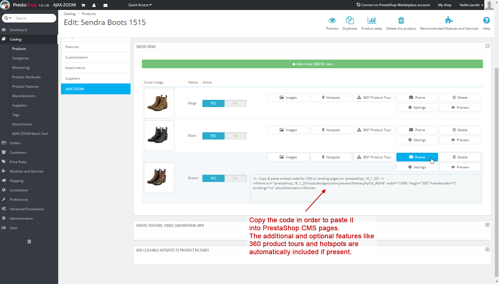Open Product sales chart icon
499x284 pixels.
(372, 20)
